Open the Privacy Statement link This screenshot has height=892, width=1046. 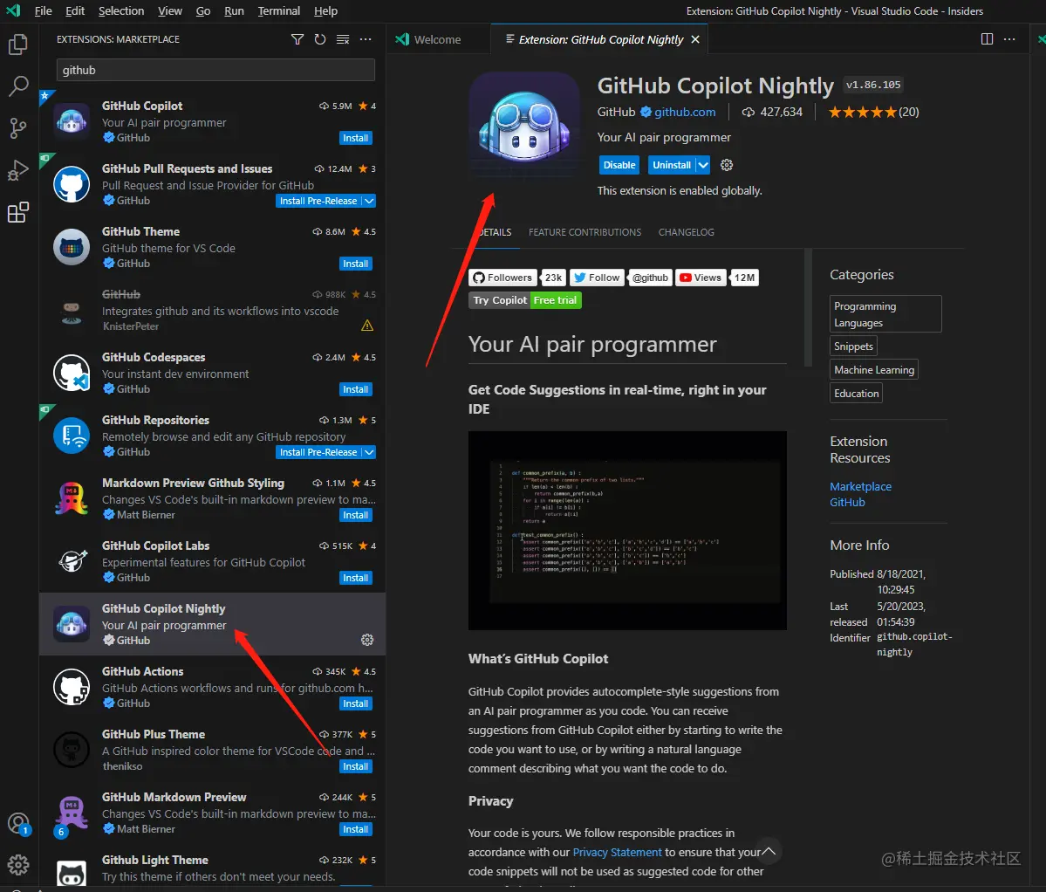pos(617,852)
